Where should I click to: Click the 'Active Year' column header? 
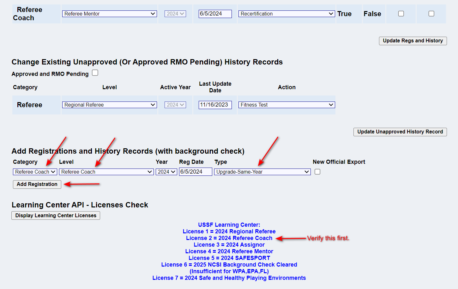pos(175,87)
